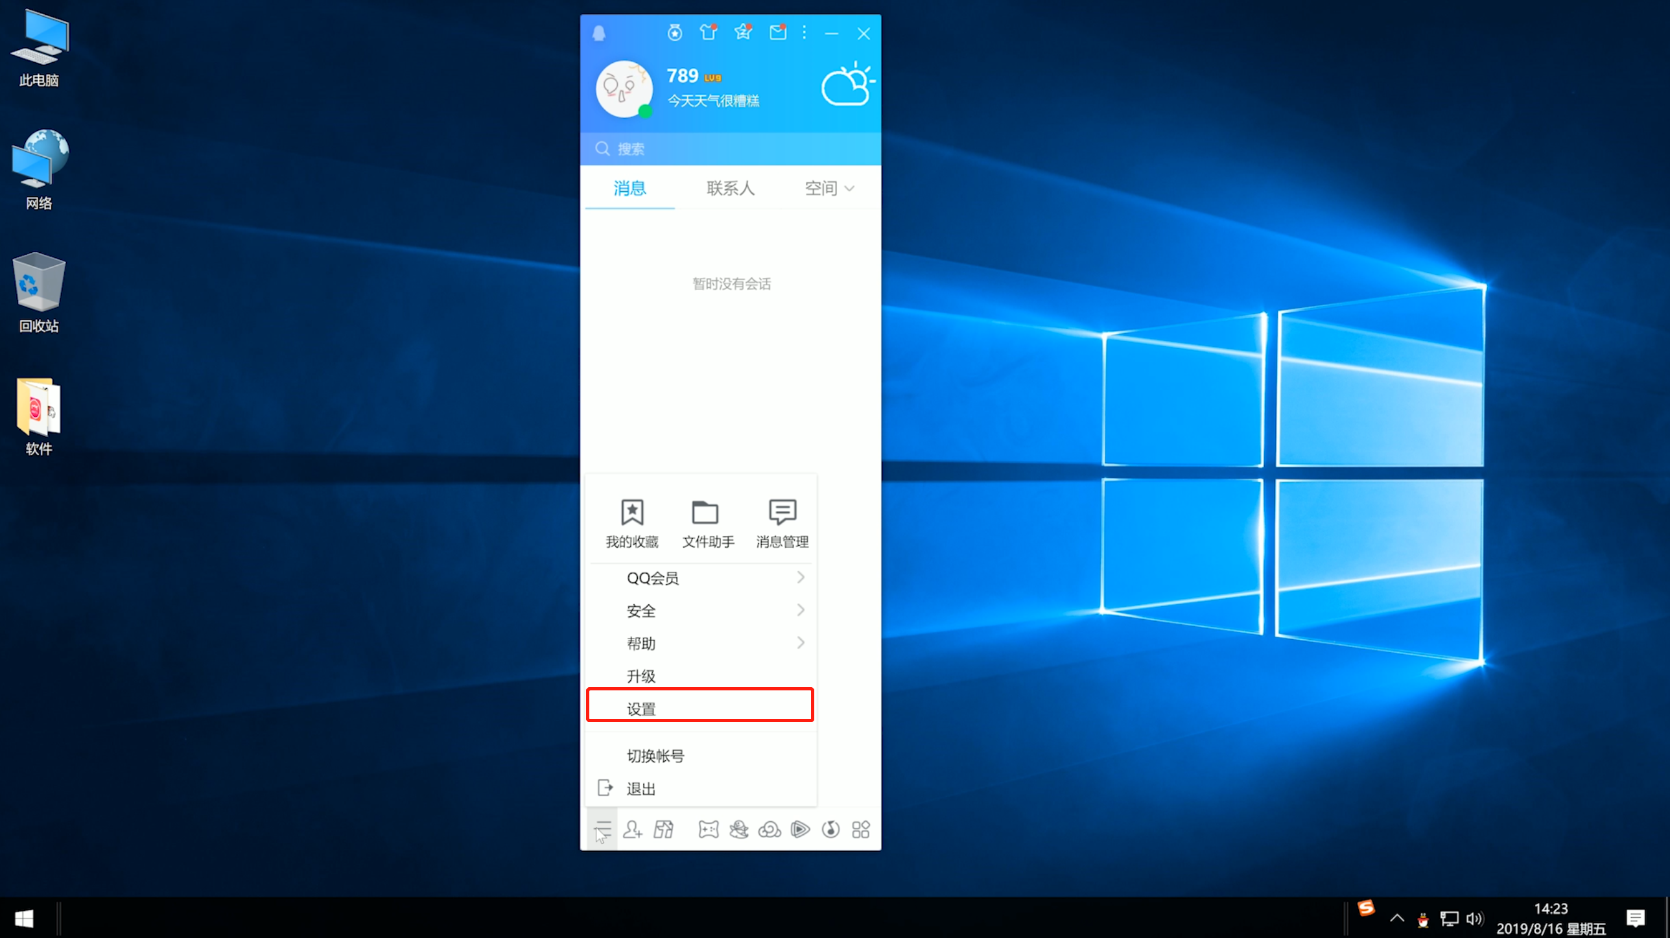The width and height of the screenshot is (1670, 938).
Task: Open the 安全 menu item
Action: pos(700,611)
